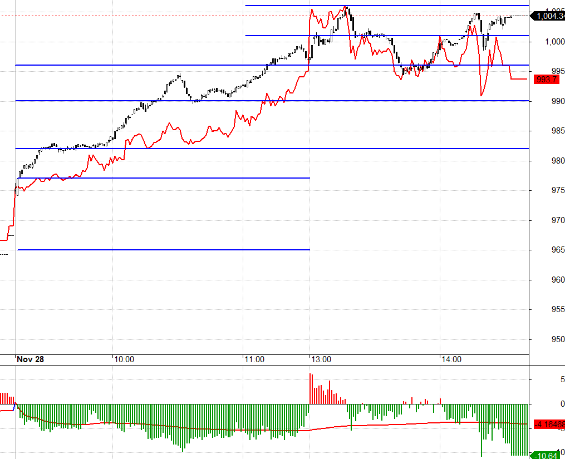
Task: Click the 960 price scale label
Action: click(557, 280)
